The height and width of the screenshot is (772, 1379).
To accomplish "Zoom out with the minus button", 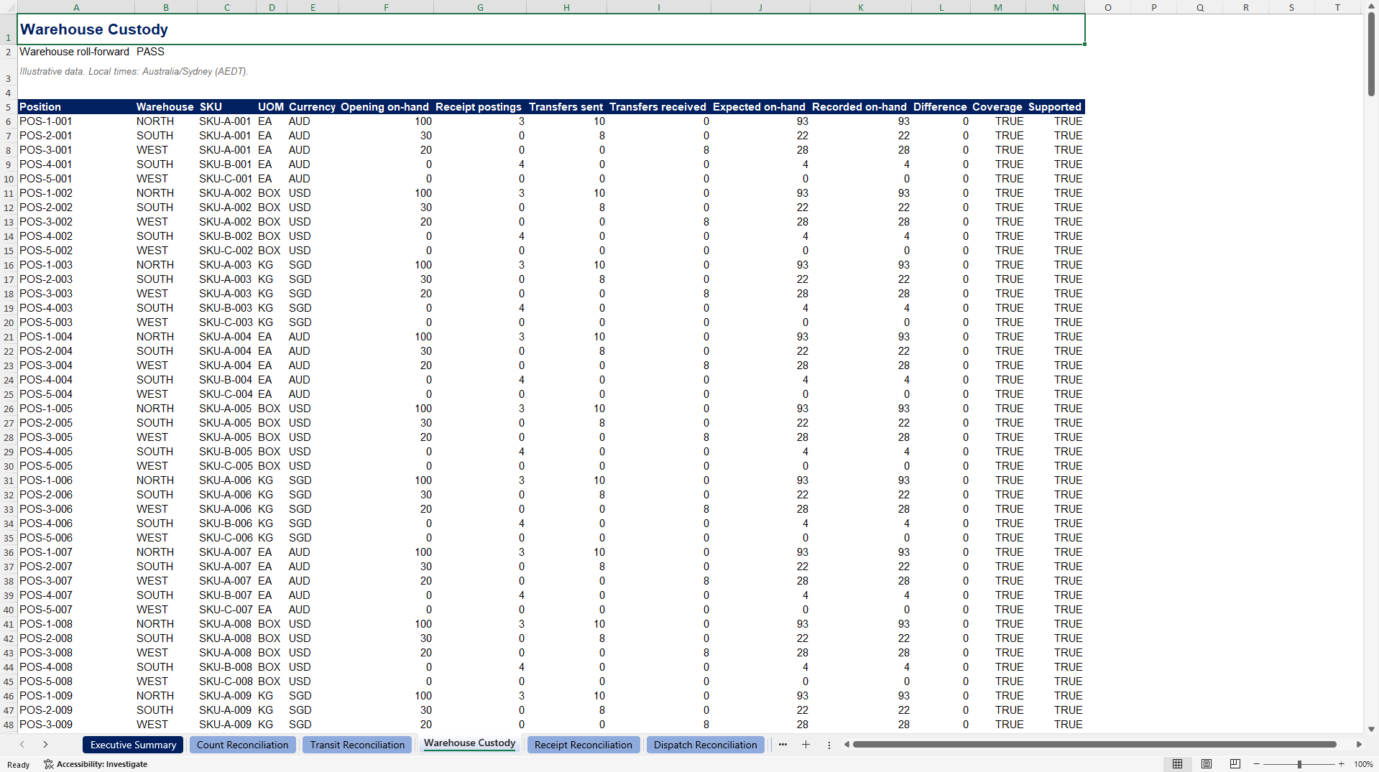I will (1257, 764).
